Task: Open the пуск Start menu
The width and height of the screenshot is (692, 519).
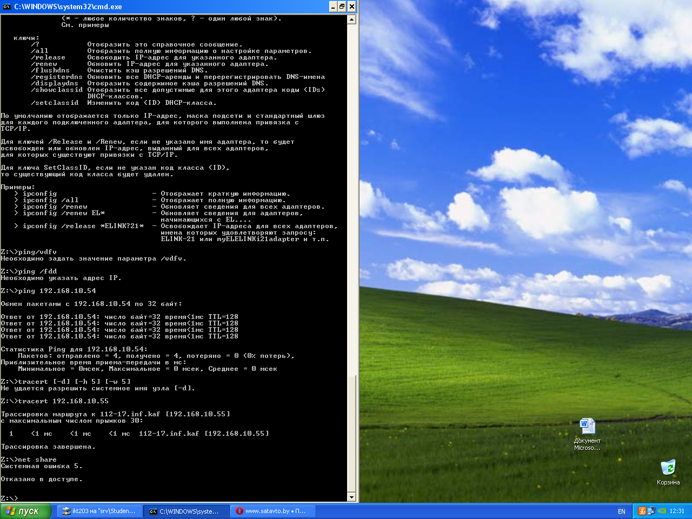Action: point(25,511)
